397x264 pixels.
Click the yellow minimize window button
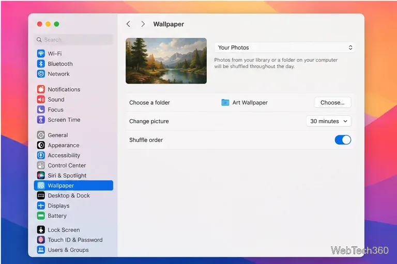pos(48,24)
